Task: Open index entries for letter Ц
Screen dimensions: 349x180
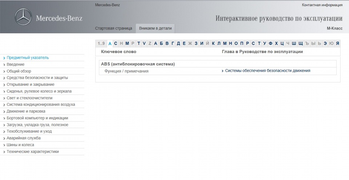Action: pos(282,43)
